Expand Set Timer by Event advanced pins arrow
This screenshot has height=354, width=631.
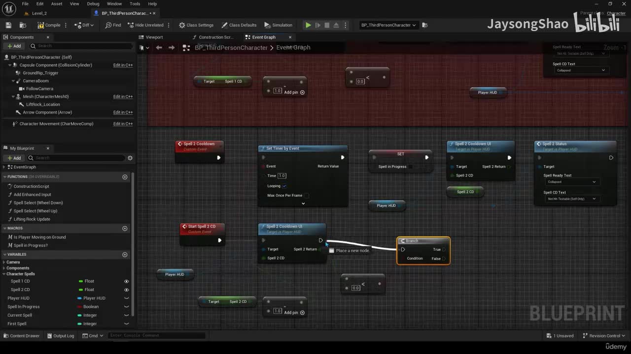click(303, 204)
